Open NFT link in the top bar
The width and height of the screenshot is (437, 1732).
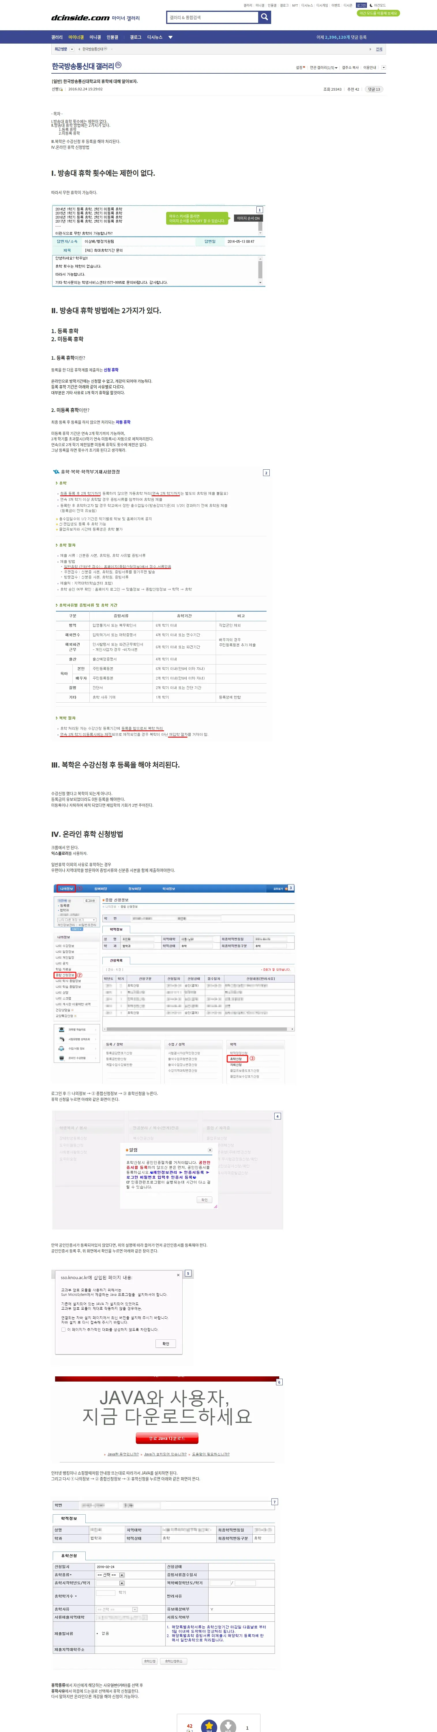click(x=295, y=5)
